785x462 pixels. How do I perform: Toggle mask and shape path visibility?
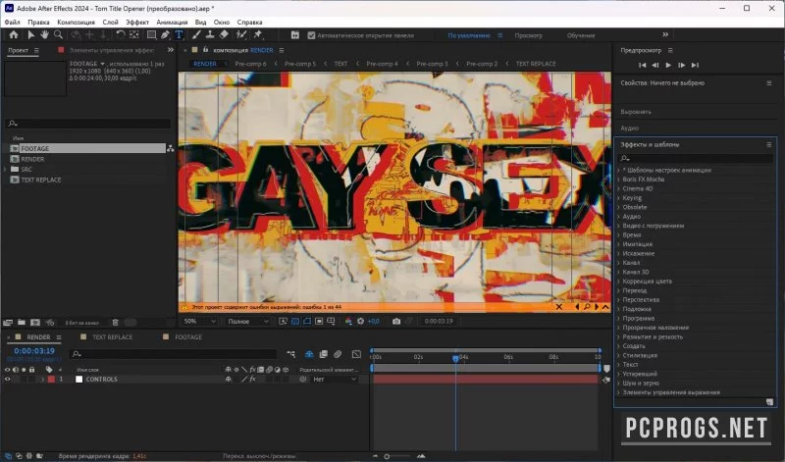[307, 322]
